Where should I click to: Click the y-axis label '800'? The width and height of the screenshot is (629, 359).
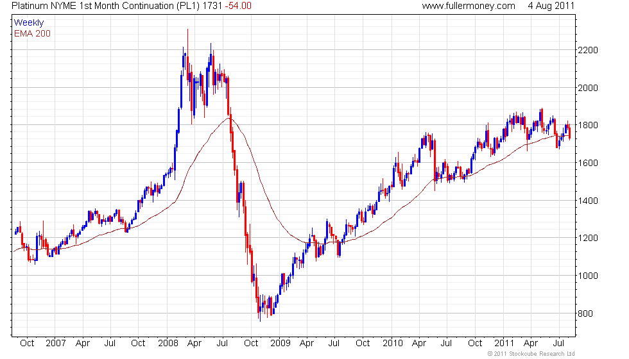[585, 313]
